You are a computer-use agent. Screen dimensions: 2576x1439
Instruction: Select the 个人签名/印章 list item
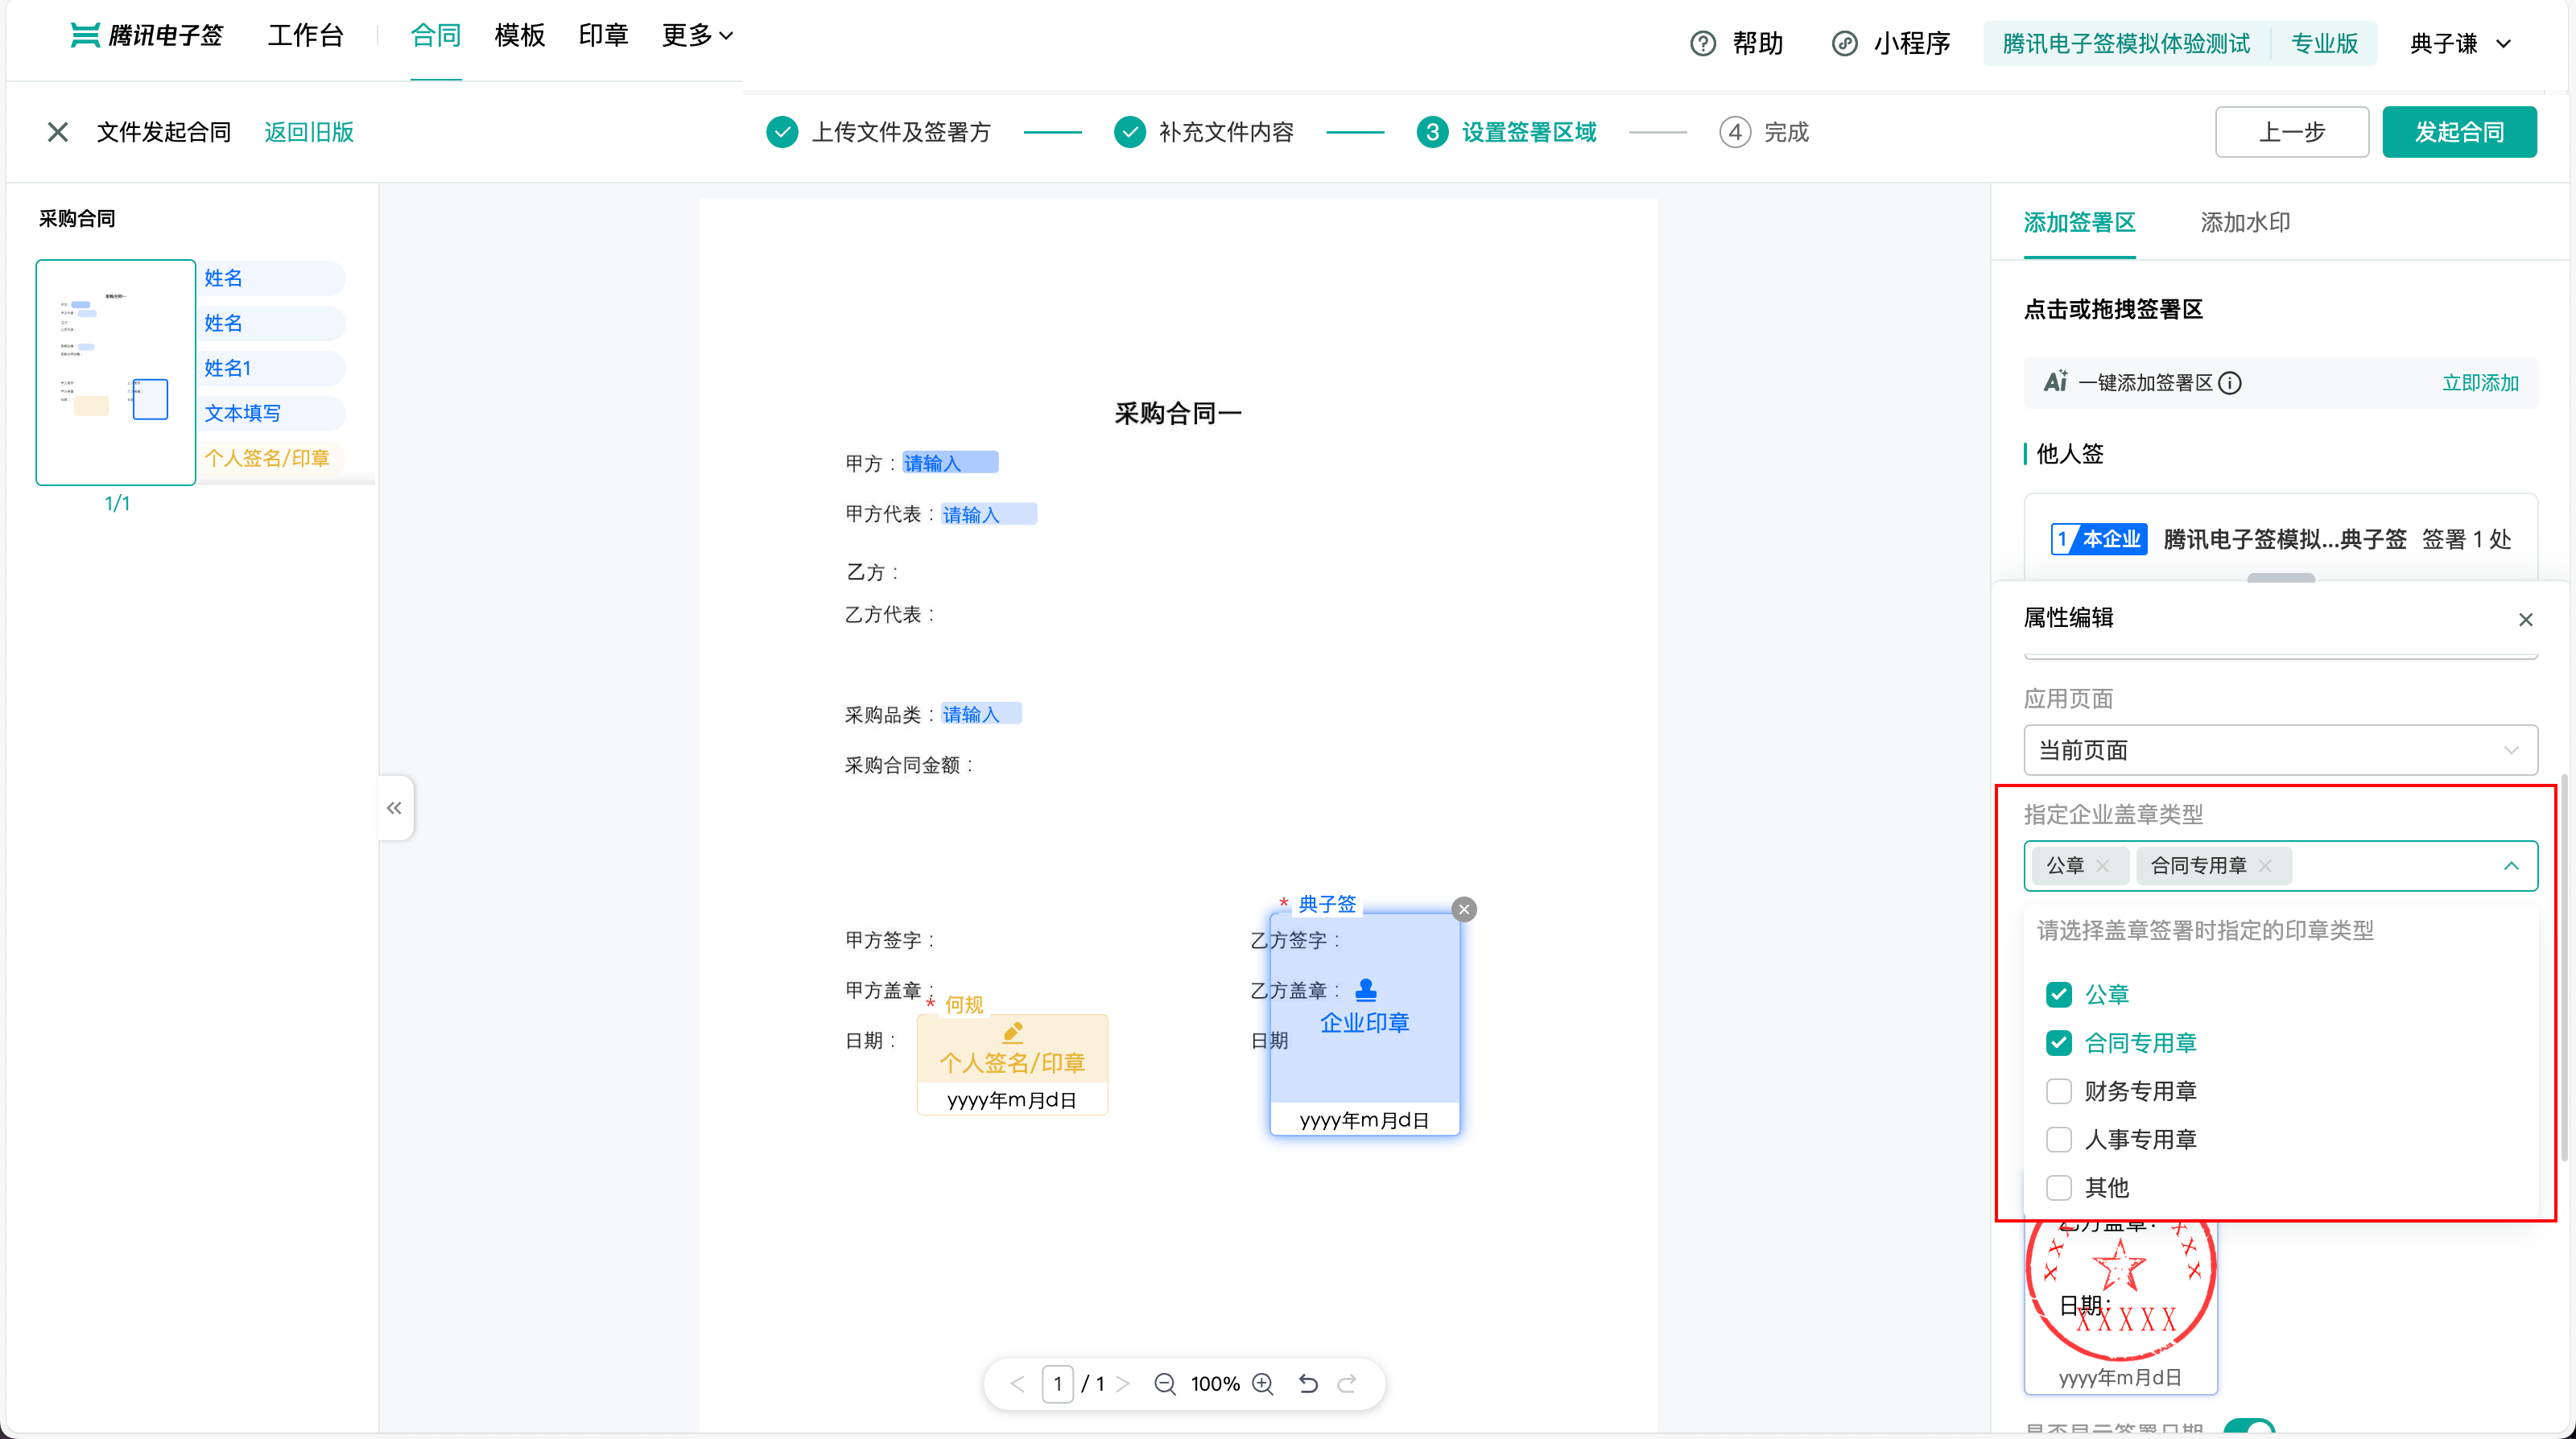[272, 458]
